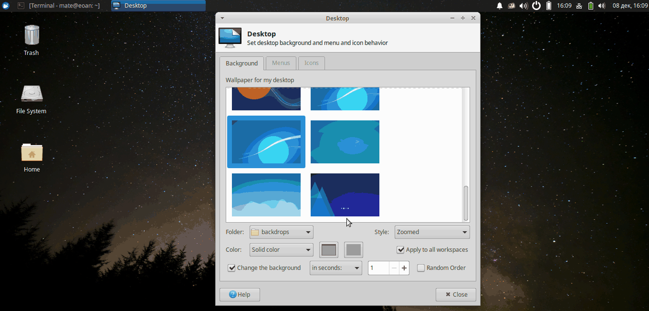Screen dimensions: 649x311
Task: Open the Folder backdrops dropdown
Action: [281, 232]
